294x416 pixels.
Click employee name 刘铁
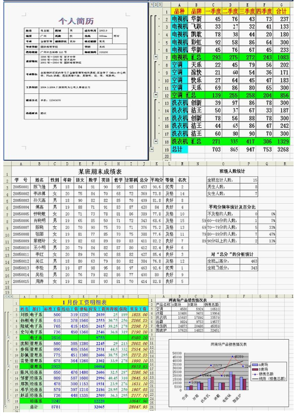25,315
